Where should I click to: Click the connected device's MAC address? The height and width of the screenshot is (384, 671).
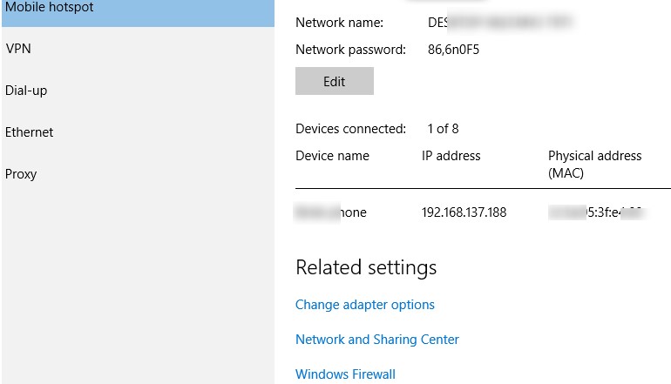pyautogui.click(x=596, y=212)
